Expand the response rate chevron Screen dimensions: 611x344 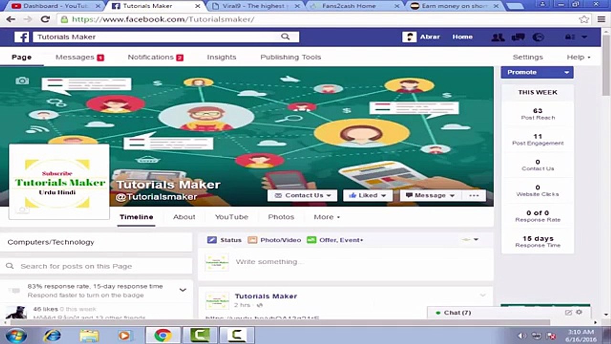(x=183, y=290)
